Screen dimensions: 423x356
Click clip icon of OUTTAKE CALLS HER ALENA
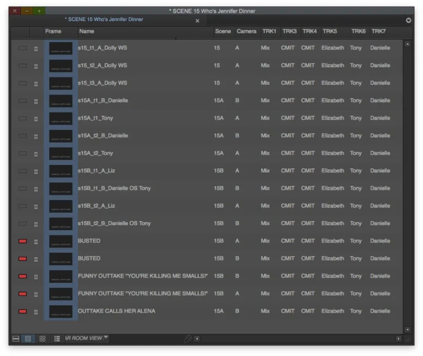[x=36, y=311]
